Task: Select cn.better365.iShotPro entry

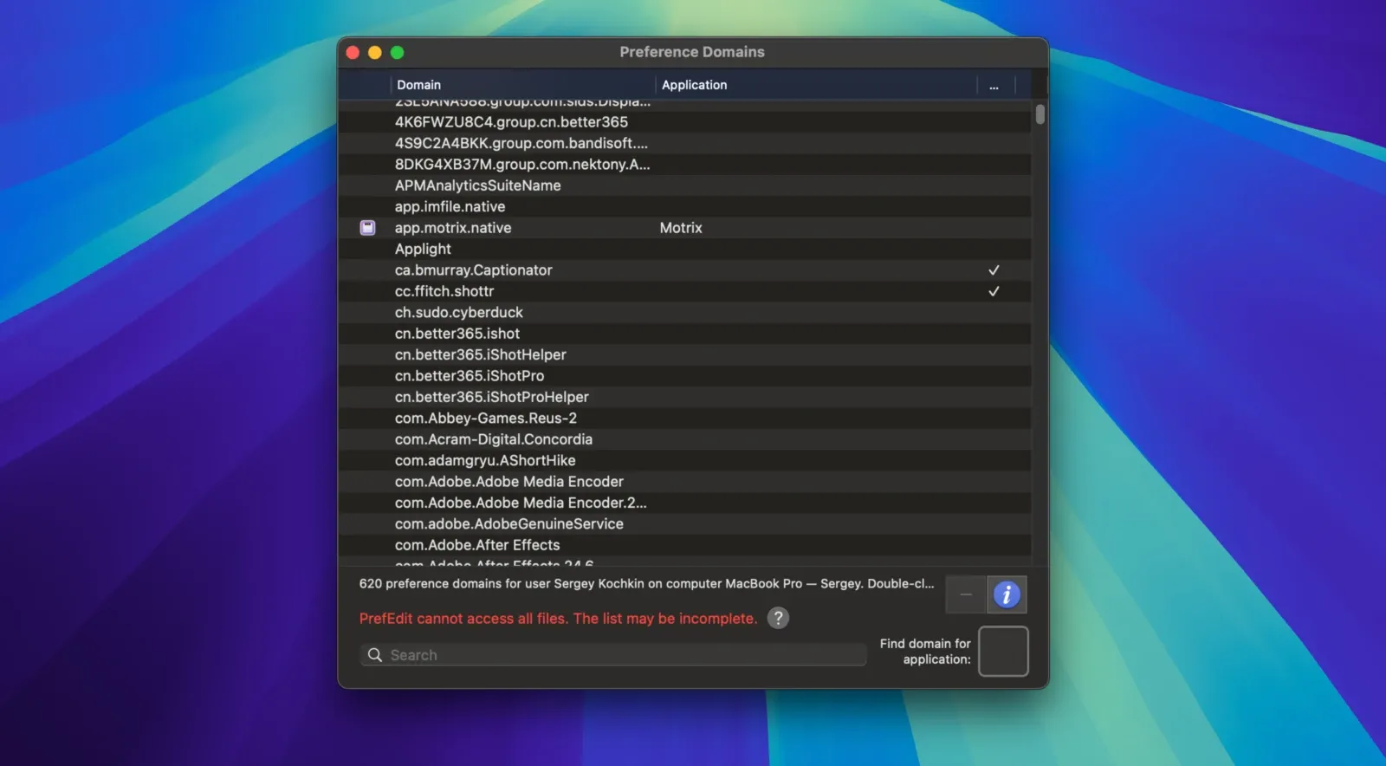Action: point(470,376)
